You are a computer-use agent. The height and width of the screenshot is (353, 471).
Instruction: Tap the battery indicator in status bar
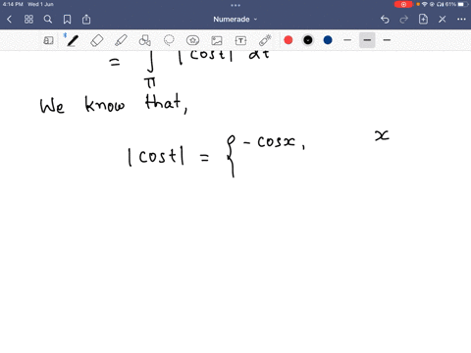tap(462, 4)
